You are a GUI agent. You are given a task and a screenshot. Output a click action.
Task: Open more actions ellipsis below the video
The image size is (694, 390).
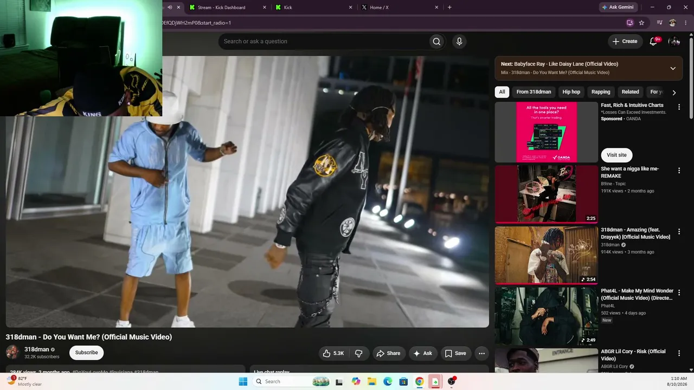point(481,353)
